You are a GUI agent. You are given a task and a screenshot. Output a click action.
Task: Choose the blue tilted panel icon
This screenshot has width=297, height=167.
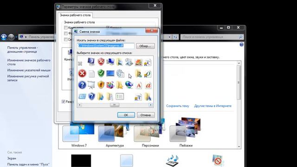click(x=82, y=96)
